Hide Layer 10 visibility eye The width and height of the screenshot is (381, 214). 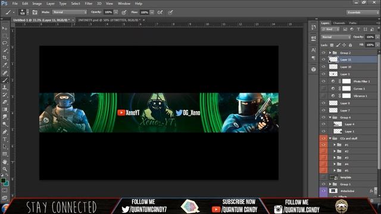(x=323, y=67)
